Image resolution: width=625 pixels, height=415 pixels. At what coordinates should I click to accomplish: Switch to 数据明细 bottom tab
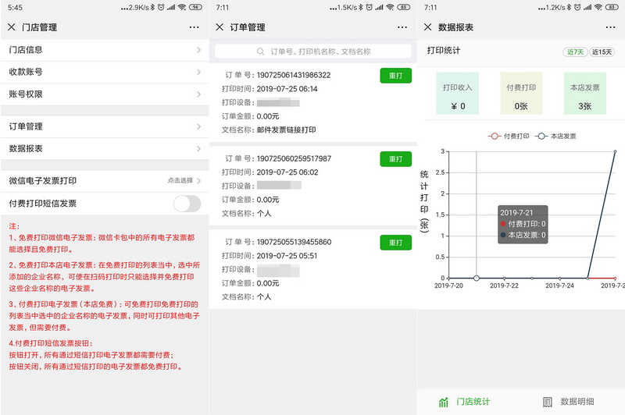[569, 402]
